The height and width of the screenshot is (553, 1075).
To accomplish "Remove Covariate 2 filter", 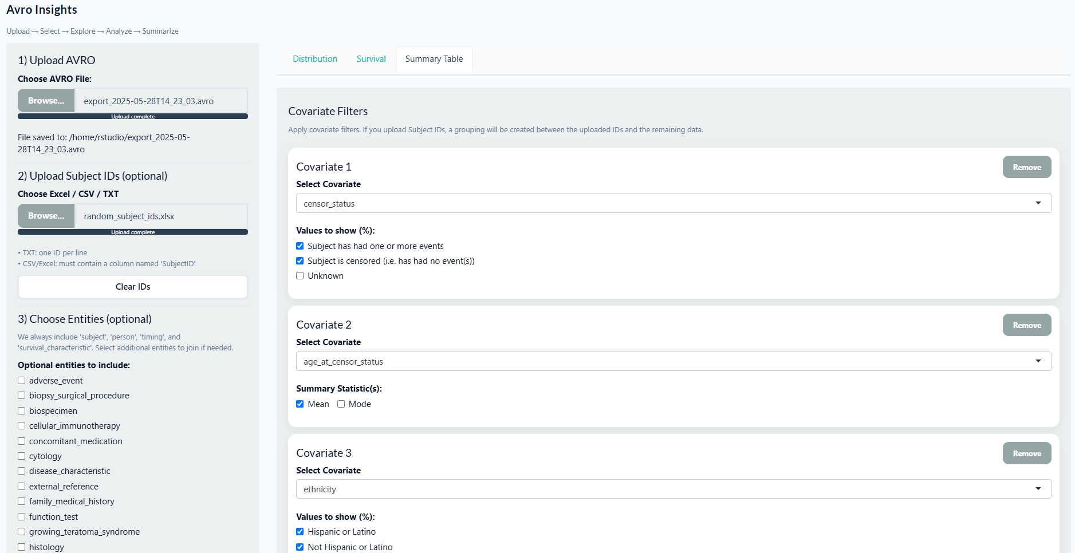I will click(x=1026, y=325).
